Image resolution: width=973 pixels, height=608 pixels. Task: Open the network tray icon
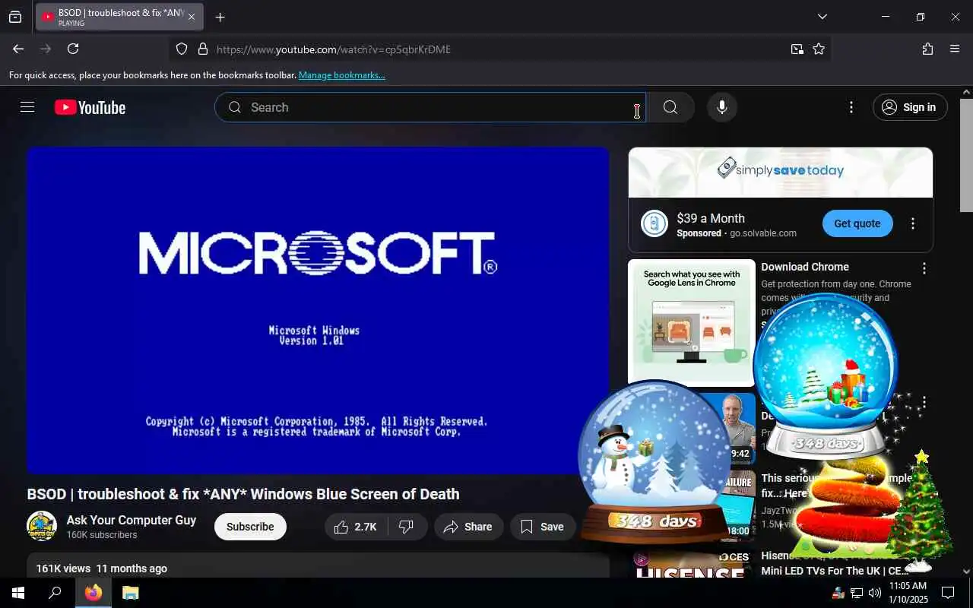(856, 593)
